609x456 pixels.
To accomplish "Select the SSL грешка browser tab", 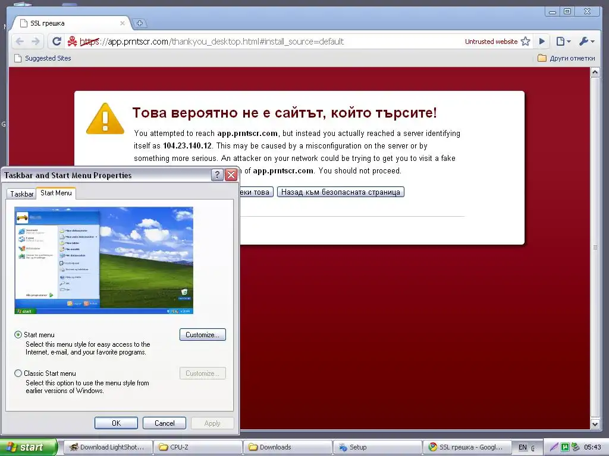I will tap(72, 23).
